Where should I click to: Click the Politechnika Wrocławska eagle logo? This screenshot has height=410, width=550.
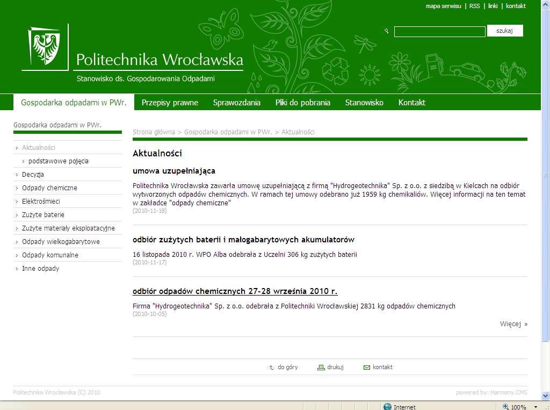(44, 46)
